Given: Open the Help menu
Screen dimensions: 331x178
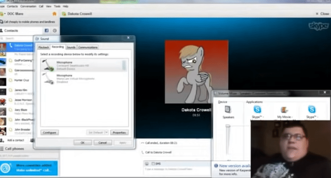Looking at the screenshot, I should pos(66,6).
